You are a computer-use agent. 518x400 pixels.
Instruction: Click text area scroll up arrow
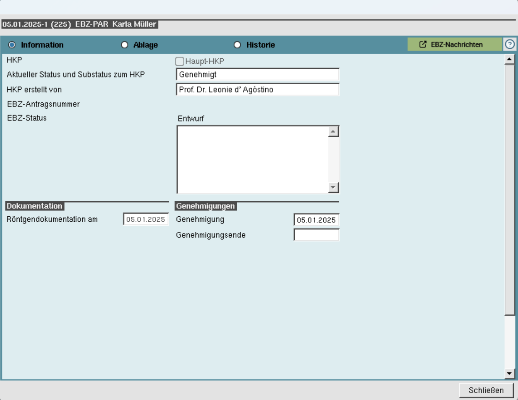[333, 132]
